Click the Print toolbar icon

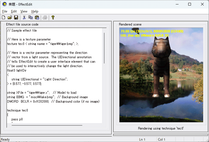(45, 17)
